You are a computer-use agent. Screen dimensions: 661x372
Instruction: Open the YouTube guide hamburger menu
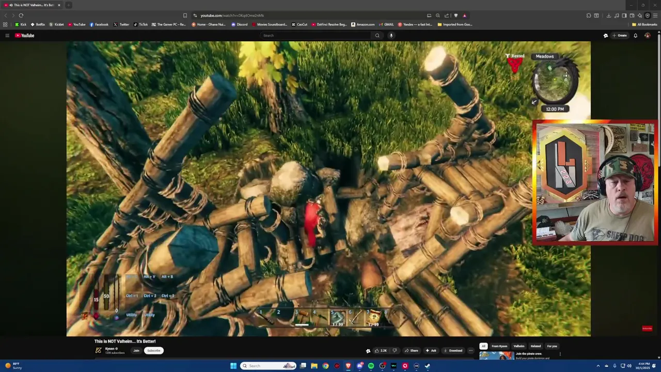[x=7, y=36]
